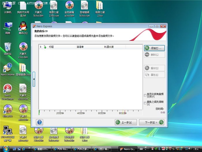The image size is (202, 152).
Task: Select 高原七星2.iso folder icon
Action: pyautogui.click(x=100, y=9)
